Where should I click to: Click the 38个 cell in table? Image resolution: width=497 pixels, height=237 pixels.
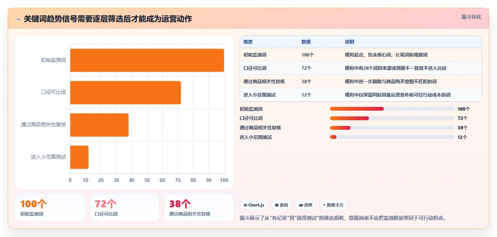(307, 82)
